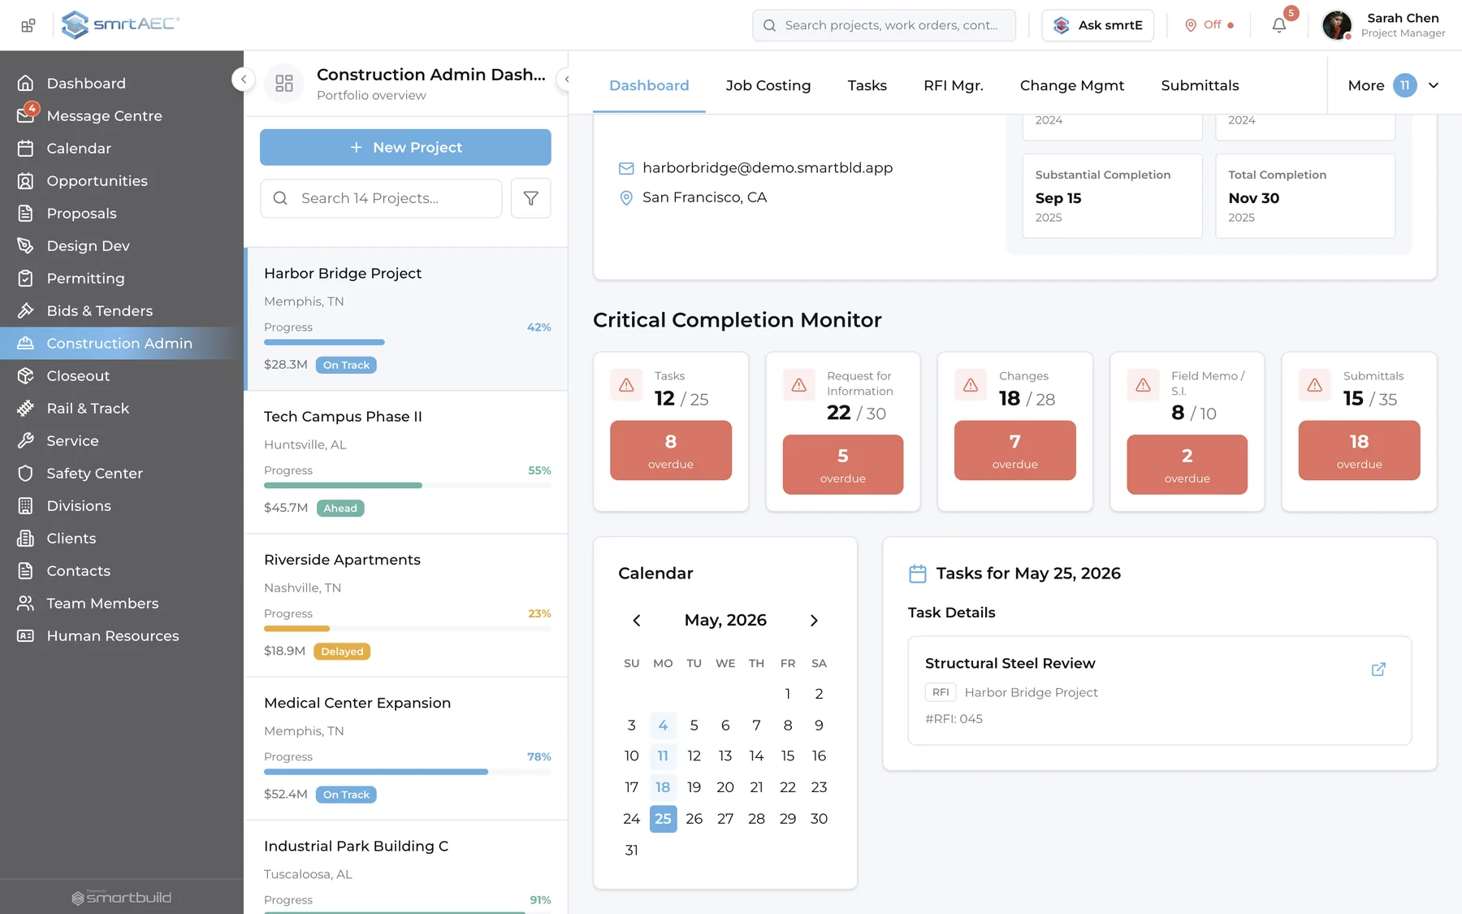Open Rail & Track in the sidebar
Image resolution: width=1462 pixels, height=914 pixels.
[122, 408]
